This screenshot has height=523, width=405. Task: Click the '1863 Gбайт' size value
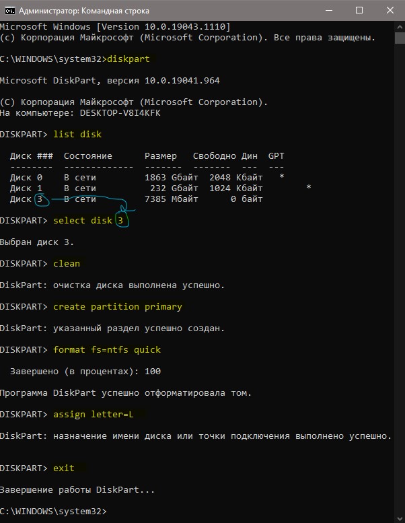tap(172, 178)
